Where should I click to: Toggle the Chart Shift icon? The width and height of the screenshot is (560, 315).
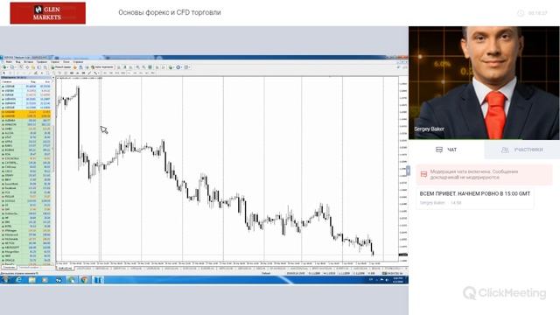[164, 67]
